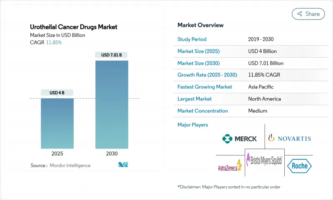This screenshot has width=333, height=200.
Task: Click the Bristol Myers Squibb logo
Action: (x=265, y=160)
